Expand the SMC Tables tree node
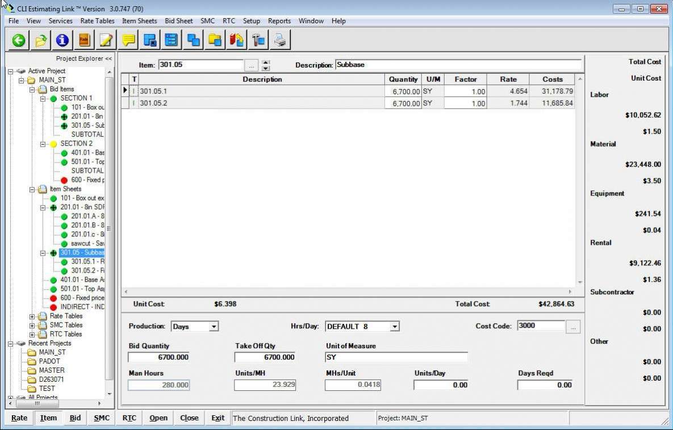 [x=32, y=325]
